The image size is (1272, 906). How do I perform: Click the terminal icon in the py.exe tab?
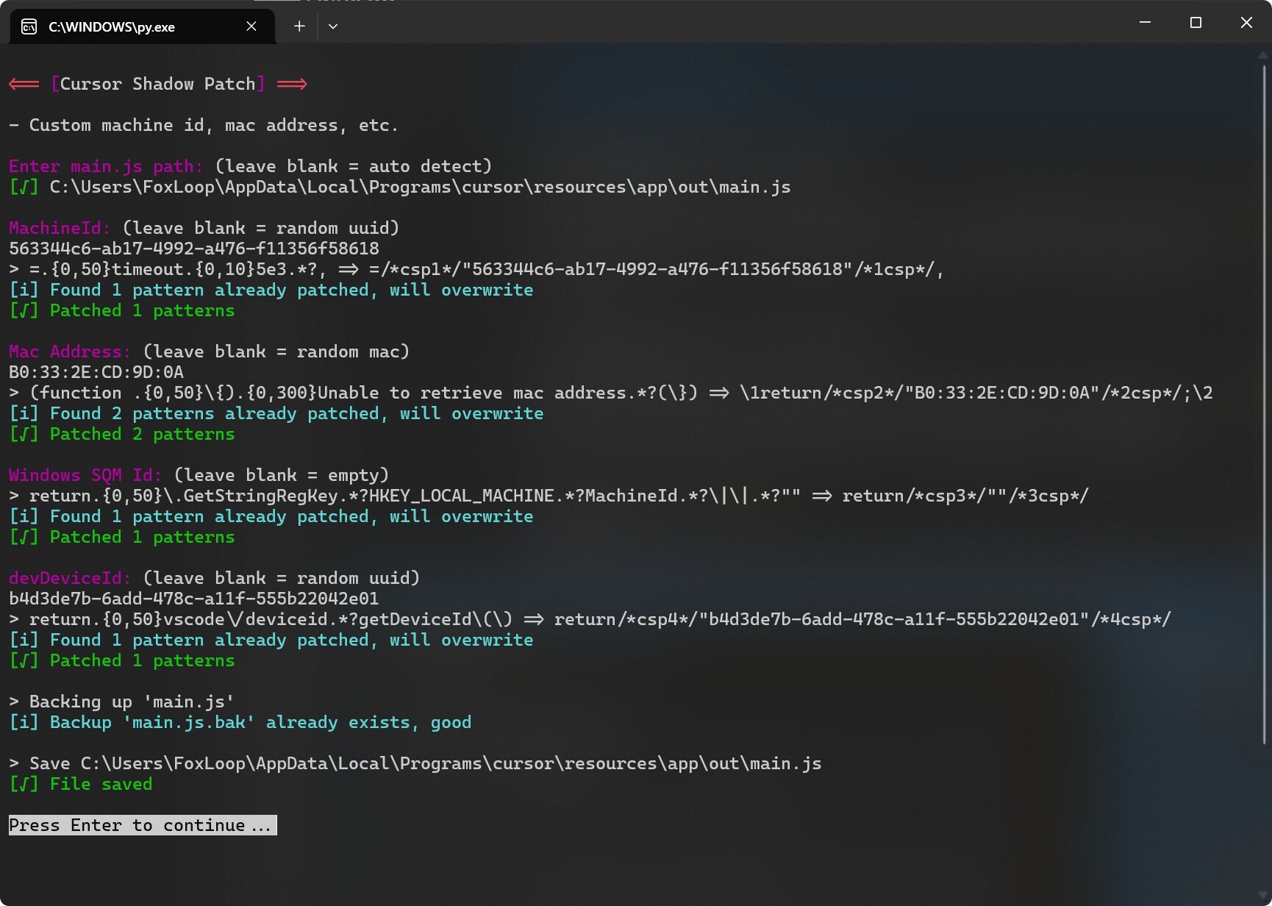pyautogui.click(x=29, y=27)
